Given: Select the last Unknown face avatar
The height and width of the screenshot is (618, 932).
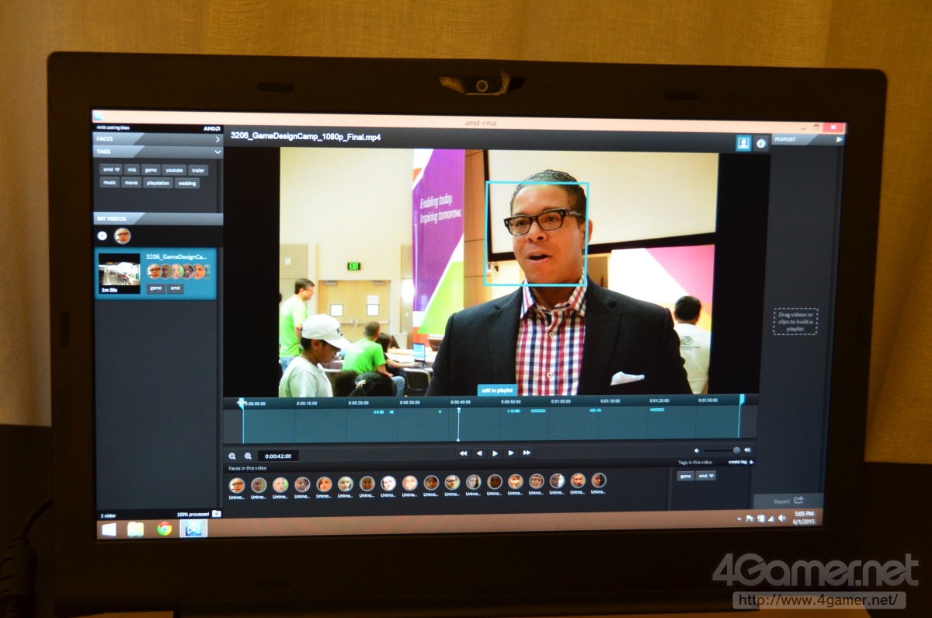Looking at the screenshot, I should point(598,480).
